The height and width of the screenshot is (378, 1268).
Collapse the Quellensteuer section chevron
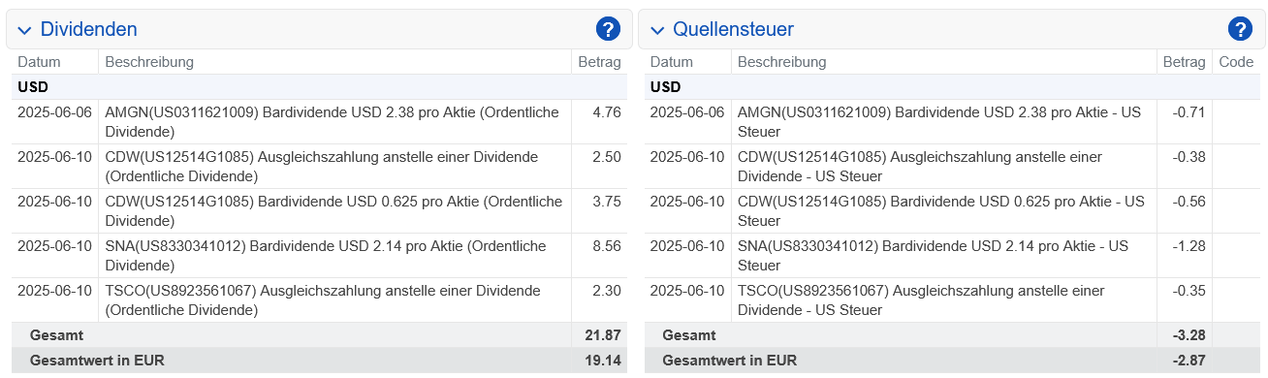(657, 30)
